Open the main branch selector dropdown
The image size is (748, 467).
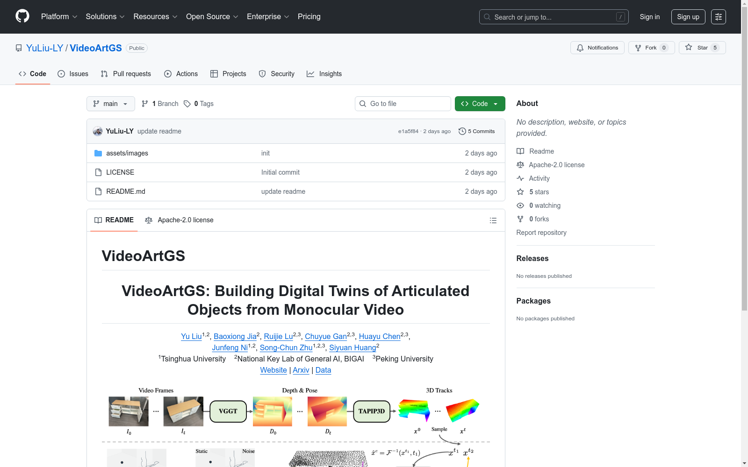click(111, 104)
